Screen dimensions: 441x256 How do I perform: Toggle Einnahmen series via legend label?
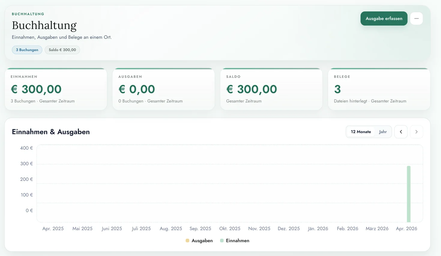click(x=237, y=241)
